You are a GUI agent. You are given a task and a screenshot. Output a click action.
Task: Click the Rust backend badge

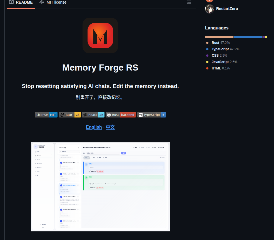121,115
